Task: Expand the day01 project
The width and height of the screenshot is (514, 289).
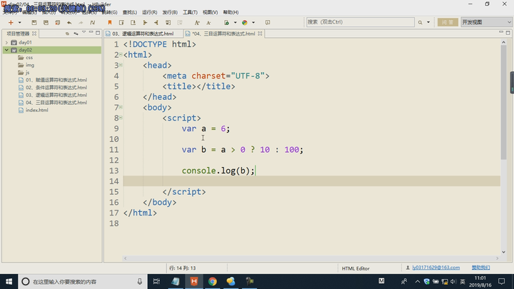Action: tap(6, 43)
